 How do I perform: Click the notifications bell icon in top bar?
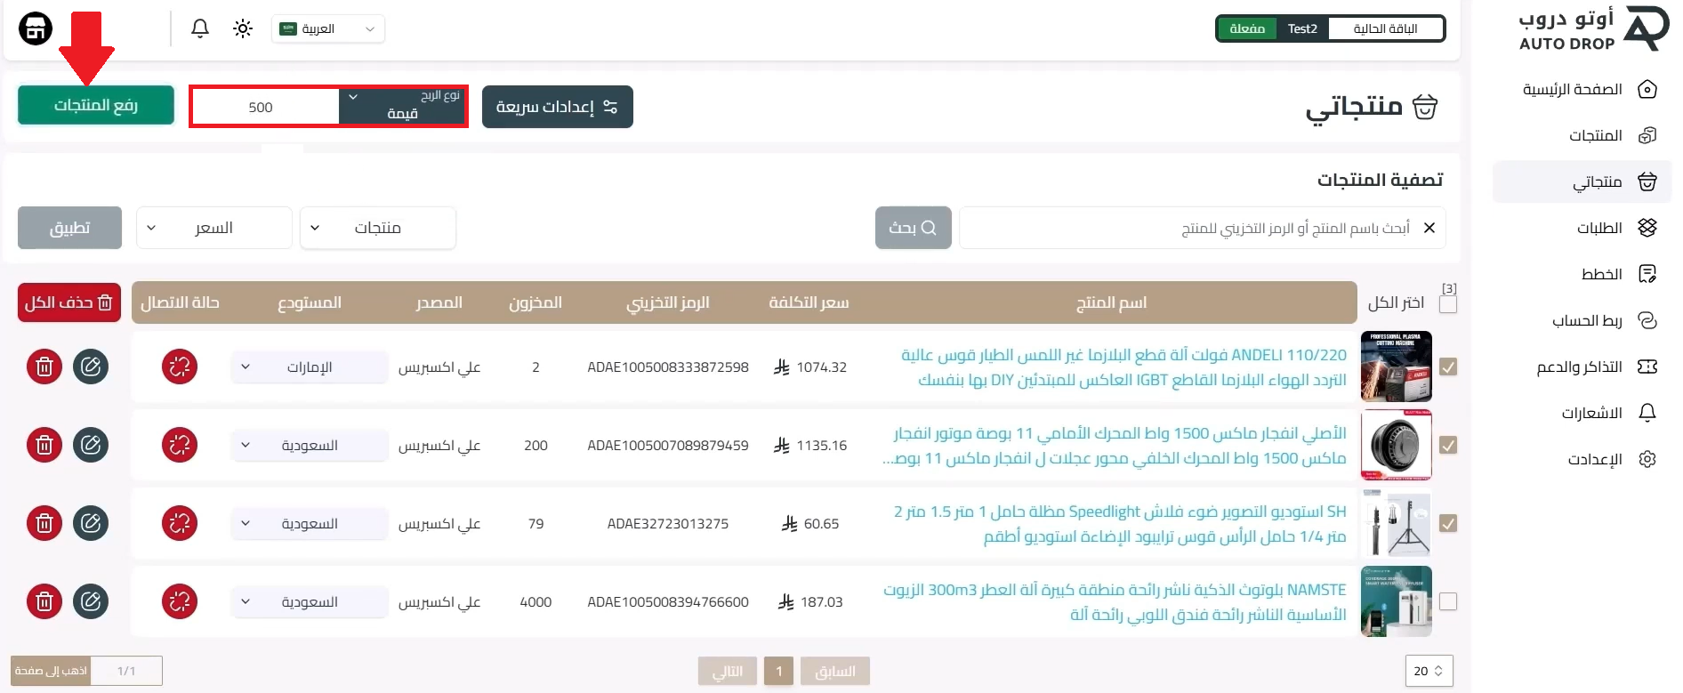[200, 28]
